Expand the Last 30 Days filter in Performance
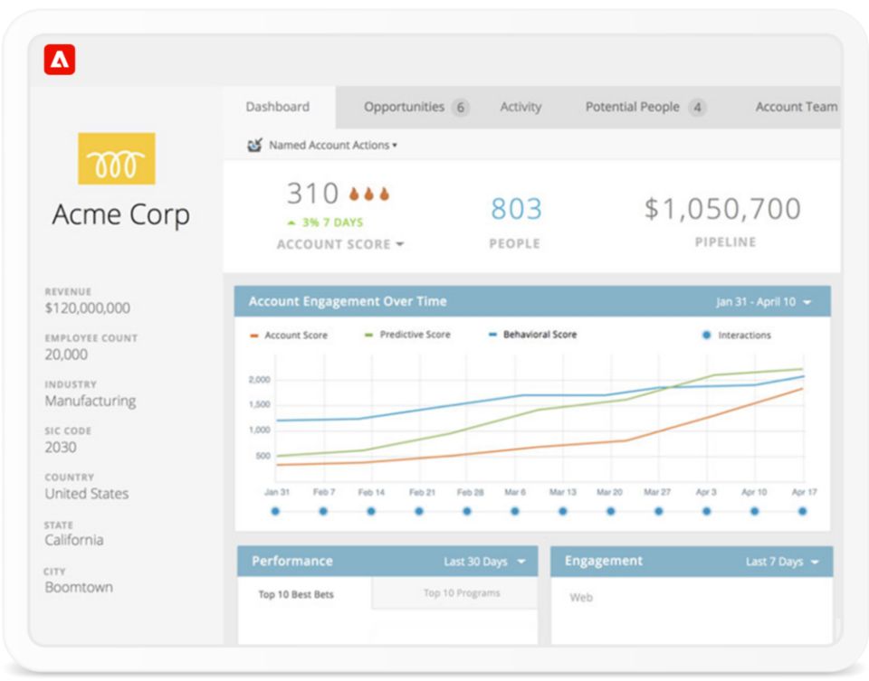The height and width of the screenshot is (681, 869). 482,561
